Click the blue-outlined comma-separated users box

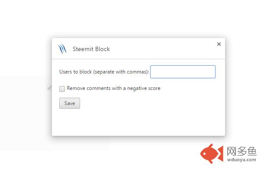pos(183,72)
